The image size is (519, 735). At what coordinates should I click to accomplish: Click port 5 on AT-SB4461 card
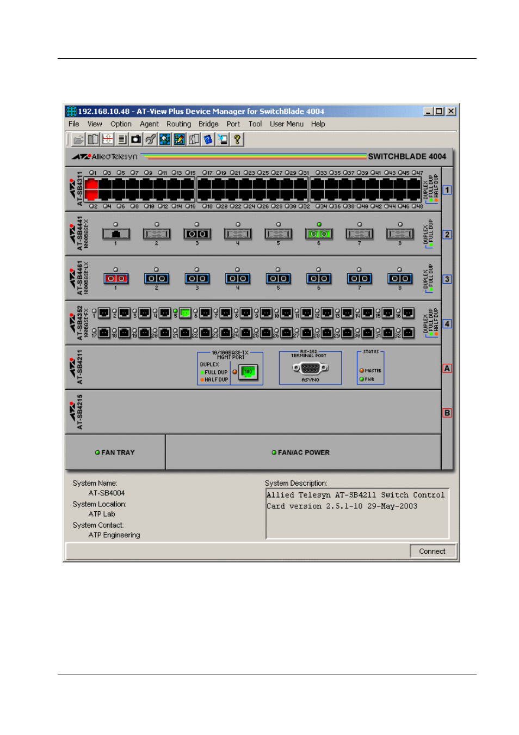pos(278,279)
